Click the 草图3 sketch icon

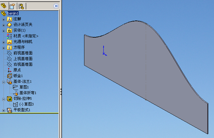tap(15, 105)
